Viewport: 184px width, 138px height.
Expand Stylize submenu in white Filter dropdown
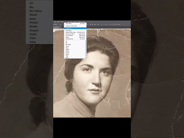(x=75, y=54)
